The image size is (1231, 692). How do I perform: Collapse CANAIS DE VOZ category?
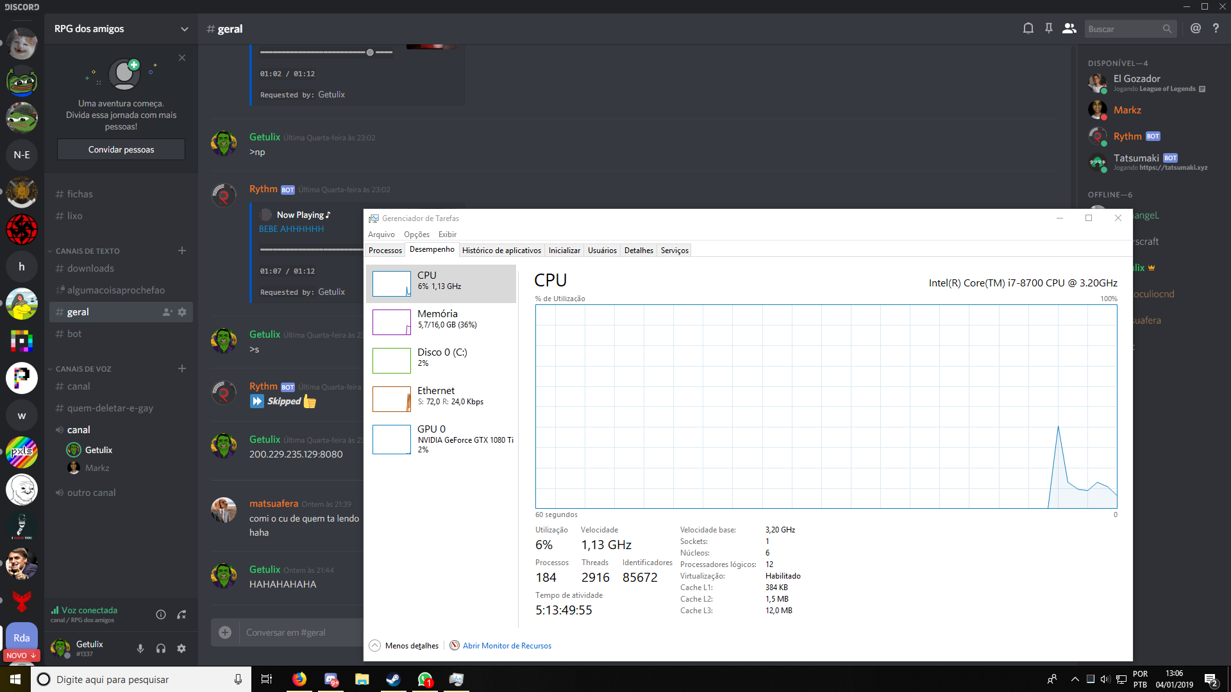coord(80,369)
